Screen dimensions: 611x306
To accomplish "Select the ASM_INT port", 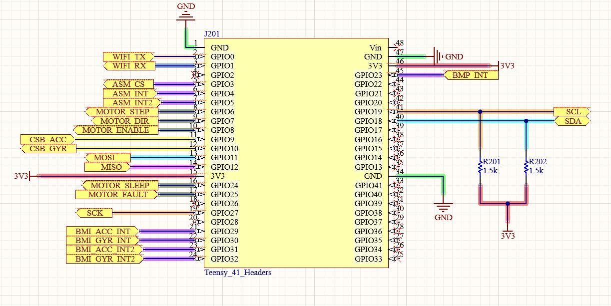I will point(130,93).
